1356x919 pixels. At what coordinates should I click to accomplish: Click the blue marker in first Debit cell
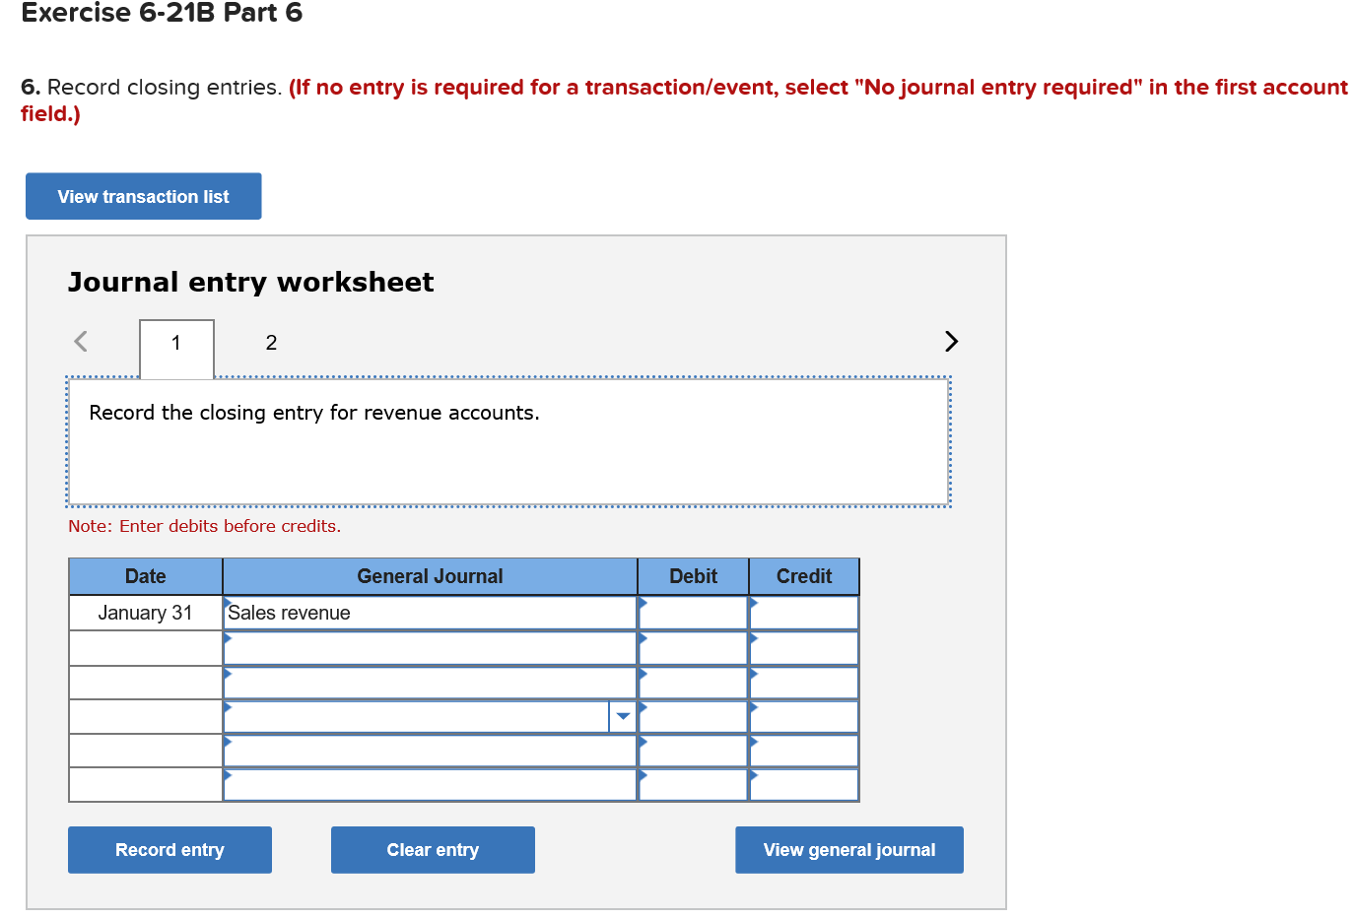[x=644, y=603]
